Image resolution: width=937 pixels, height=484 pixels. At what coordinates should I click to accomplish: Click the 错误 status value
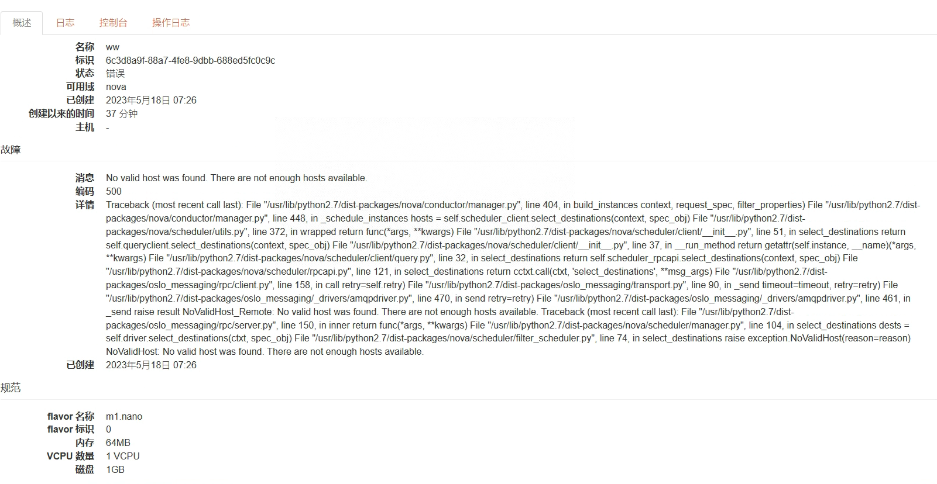[115, 74]
